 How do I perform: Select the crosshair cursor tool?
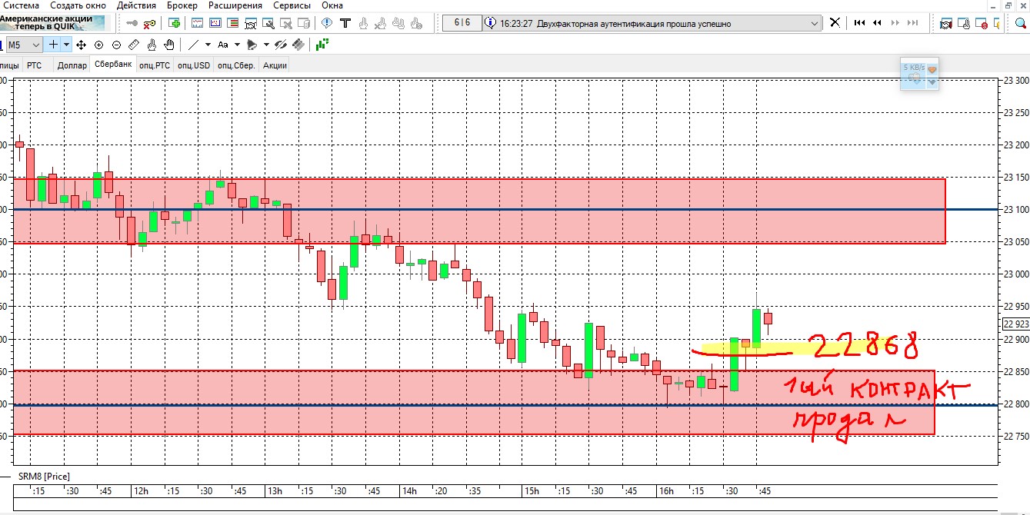(x=53, y=45)
